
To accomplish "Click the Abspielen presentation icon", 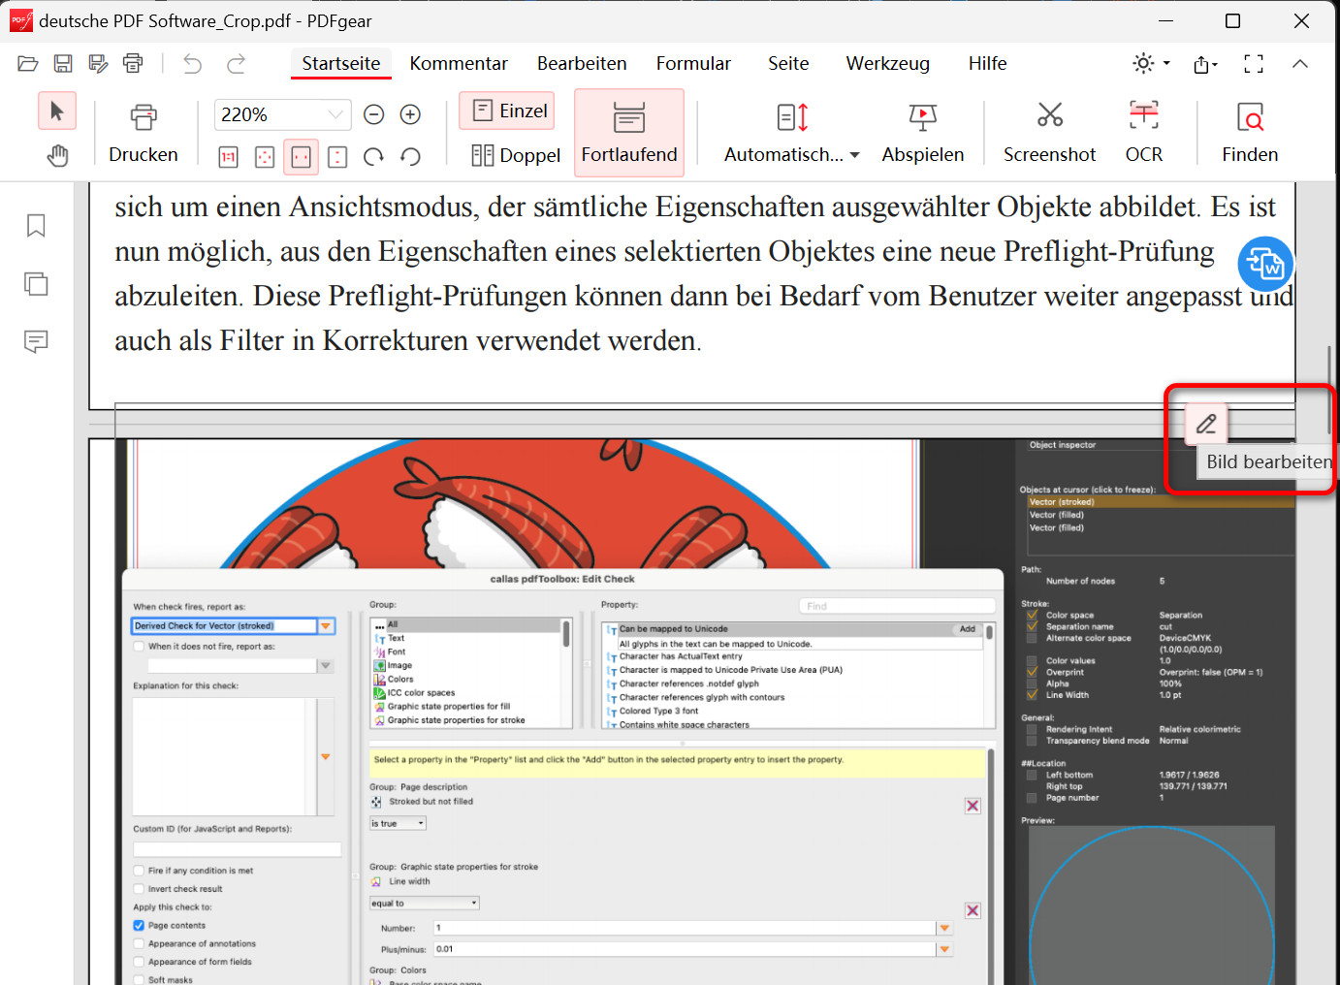I will pos(922,131).
